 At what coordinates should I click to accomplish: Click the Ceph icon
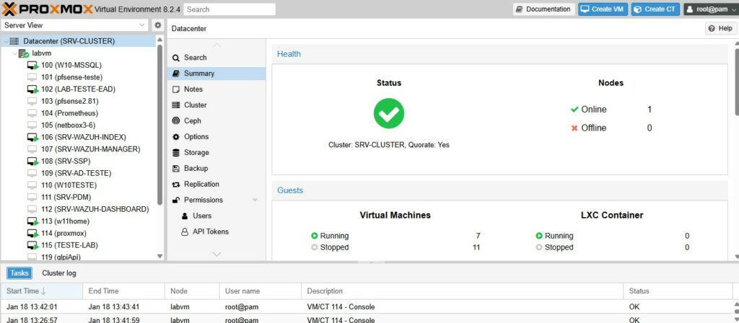point(176,121)
